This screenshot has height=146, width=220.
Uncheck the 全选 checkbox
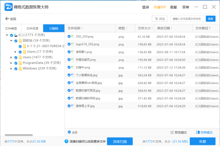click(69, 132)
